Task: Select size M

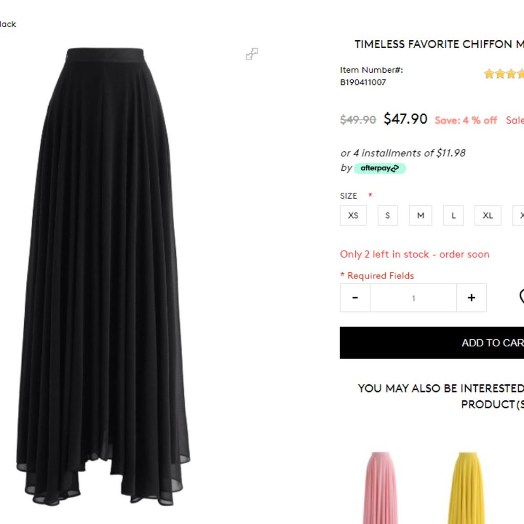Action: [x=420, y=215]
